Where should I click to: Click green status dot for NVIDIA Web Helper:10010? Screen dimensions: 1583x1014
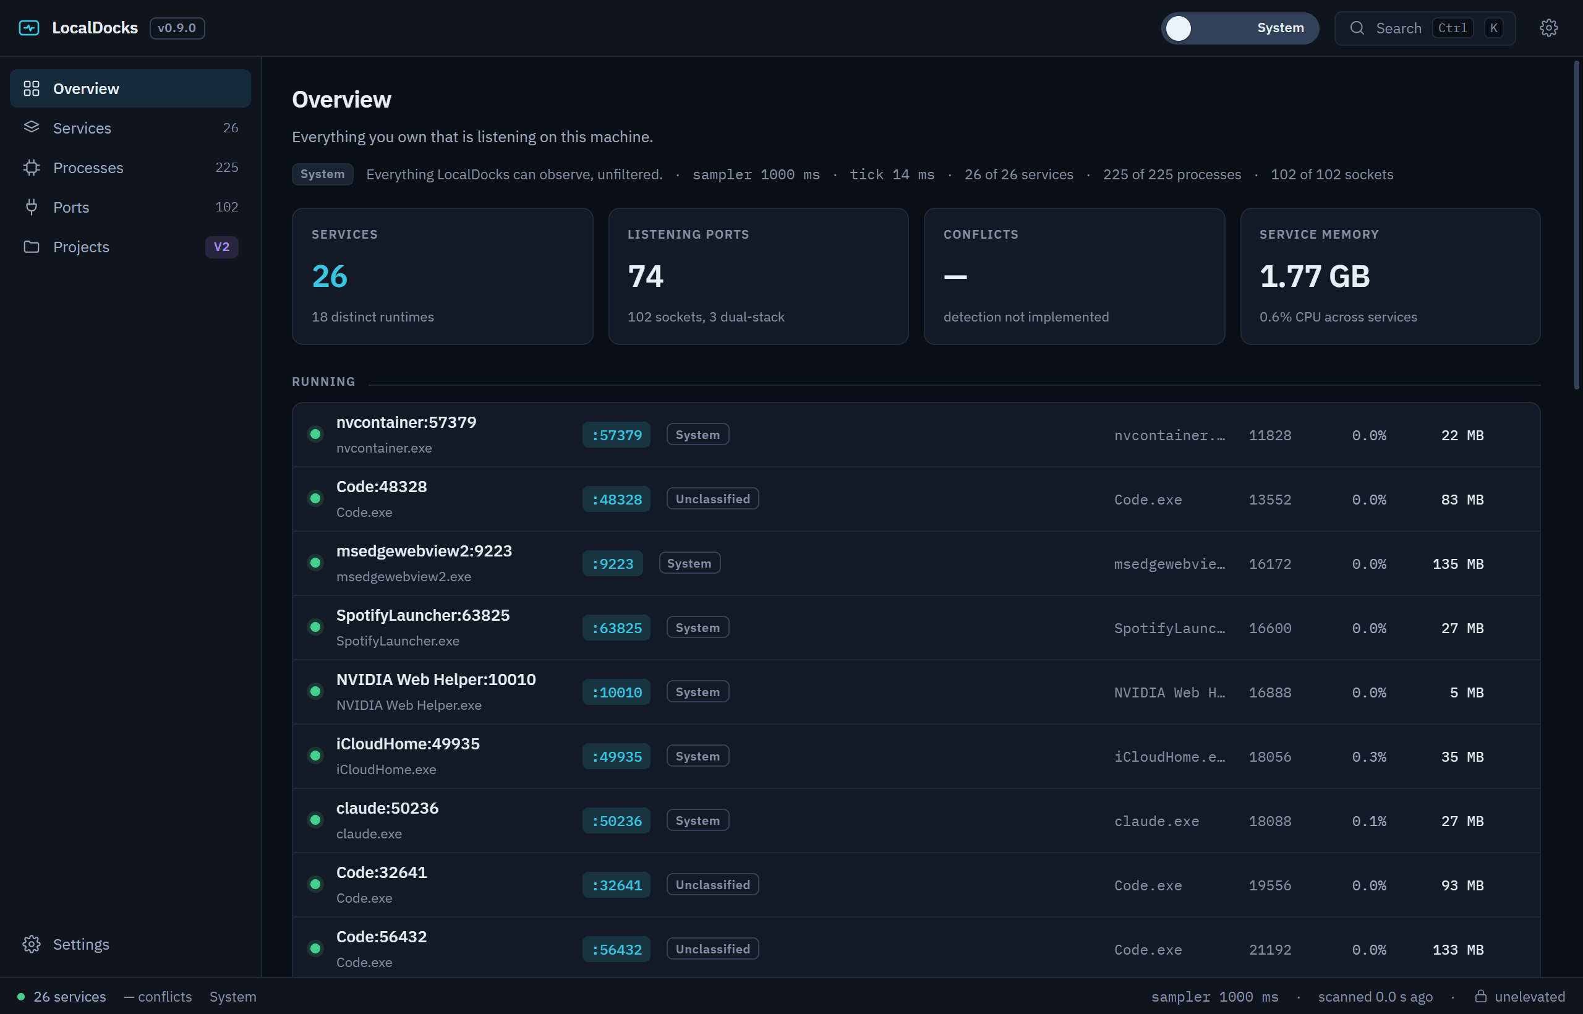tap(315, 691)
